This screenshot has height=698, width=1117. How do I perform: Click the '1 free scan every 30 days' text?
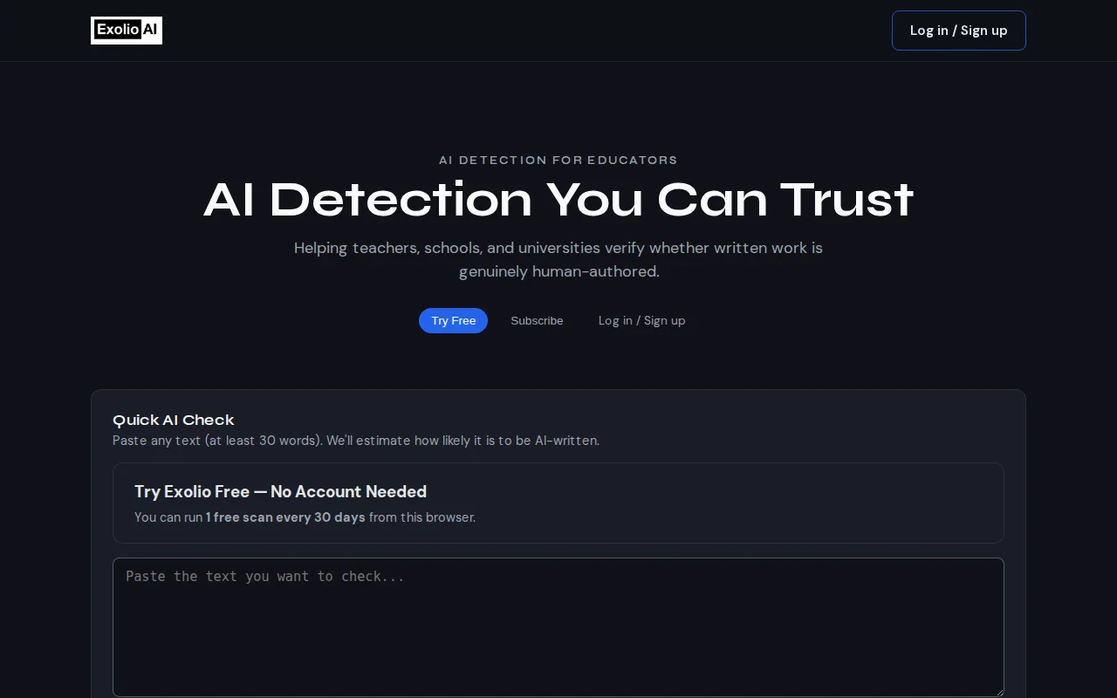click(x=285, y=517)
